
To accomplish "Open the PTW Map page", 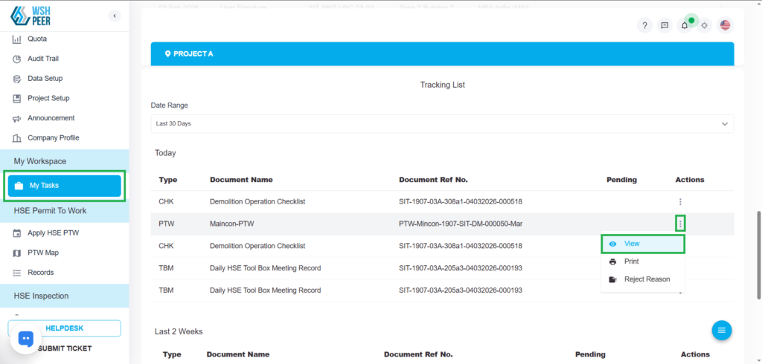I will 45,253.
